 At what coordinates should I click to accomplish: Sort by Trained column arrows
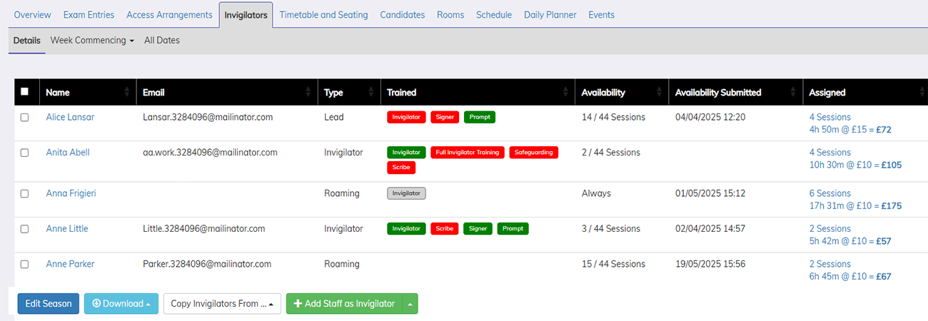(565, 92)
